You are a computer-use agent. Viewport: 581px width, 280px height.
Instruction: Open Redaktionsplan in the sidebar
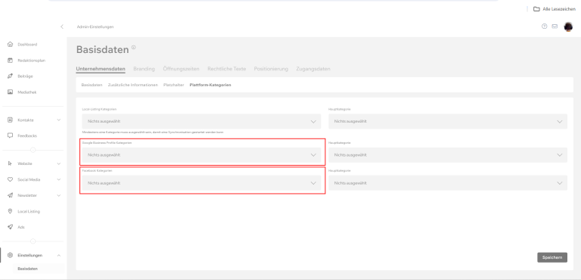click(32, 61)
